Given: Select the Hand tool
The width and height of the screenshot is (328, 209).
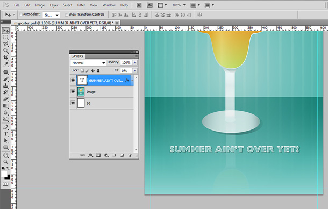Looking at the screenshot, I should [x=6, y=155].
